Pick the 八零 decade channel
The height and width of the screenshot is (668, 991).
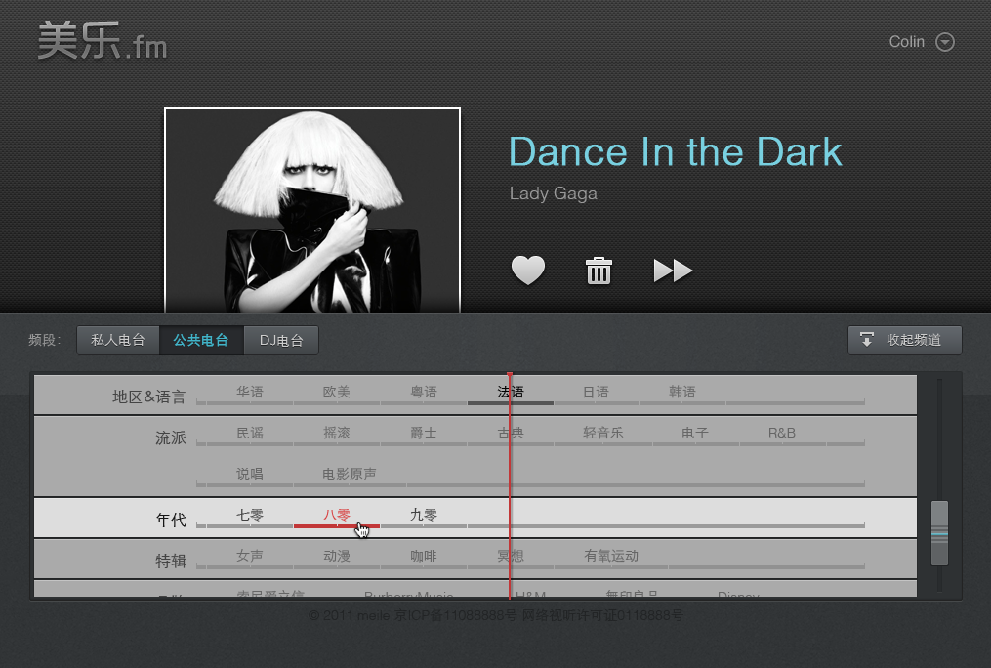tap(336, 515)
